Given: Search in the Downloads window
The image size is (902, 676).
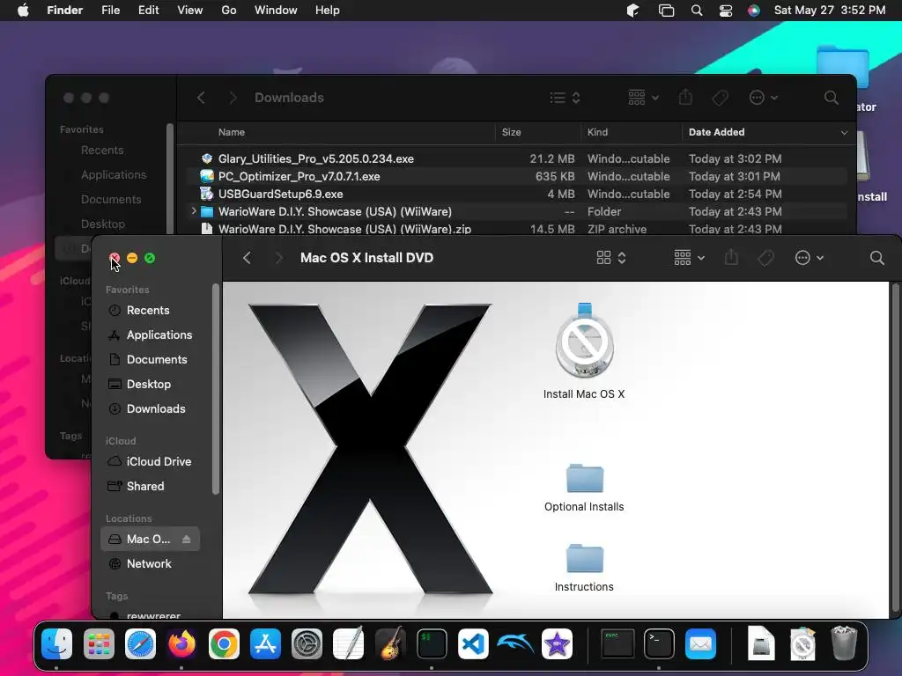Looking at the screenshot, I should [832, 98].
